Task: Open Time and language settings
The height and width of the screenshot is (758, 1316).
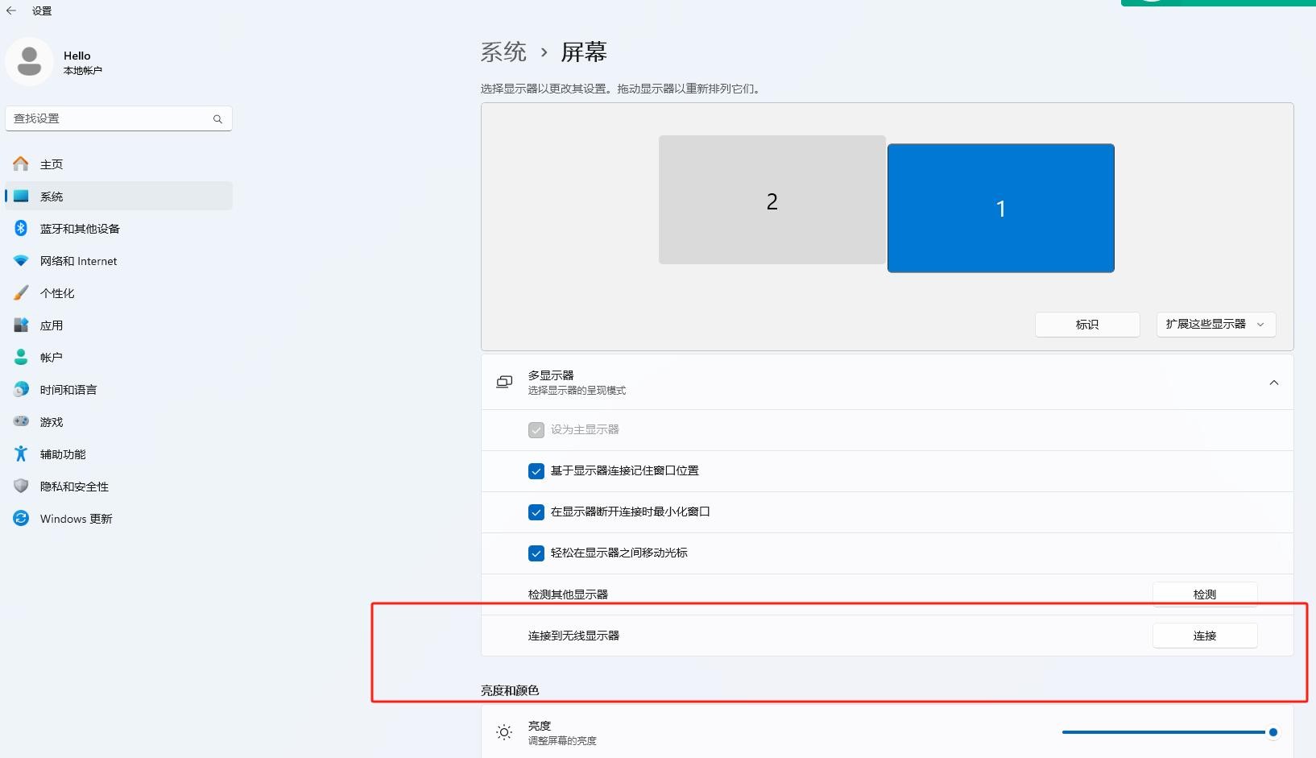Action: coord(68,390)
